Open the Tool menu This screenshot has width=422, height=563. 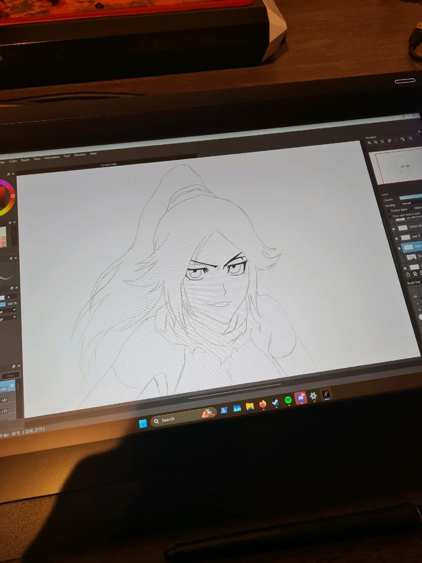pyautogui.click(x=67, y=156)
